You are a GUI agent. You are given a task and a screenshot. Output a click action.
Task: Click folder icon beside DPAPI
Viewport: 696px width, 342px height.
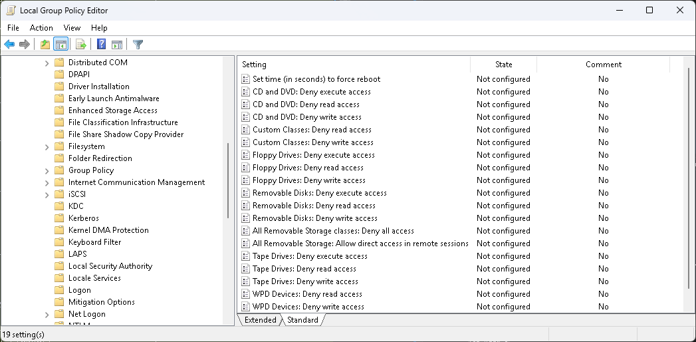coord(59,75)
